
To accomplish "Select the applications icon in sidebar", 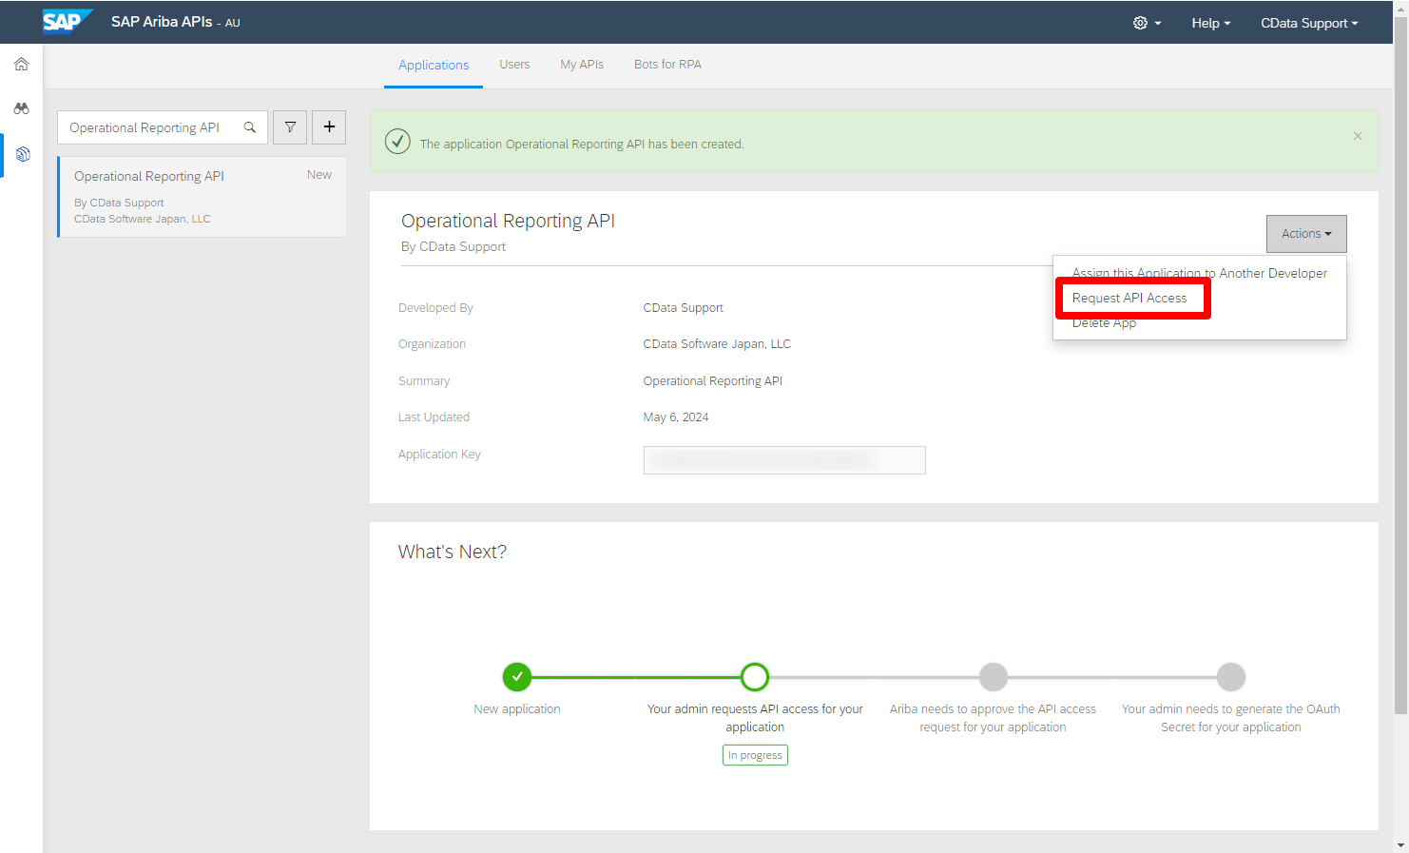I will 23,154.
